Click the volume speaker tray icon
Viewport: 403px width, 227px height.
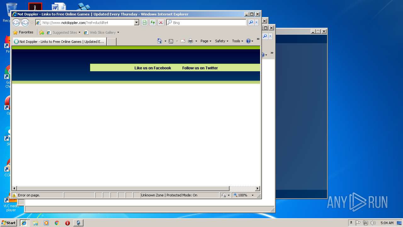(x=373, y=223)
